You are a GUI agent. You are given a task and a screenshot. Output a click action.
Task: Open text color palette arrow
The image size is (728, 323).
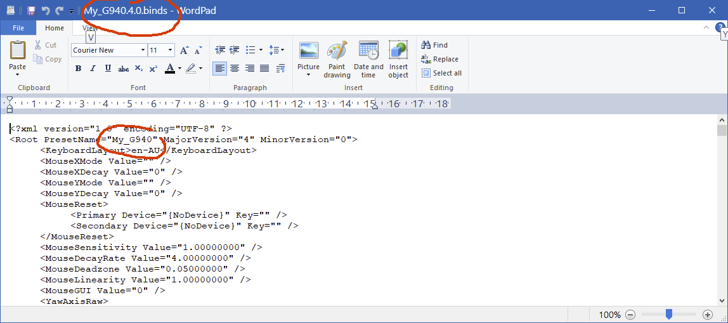(x=179, y=69)
